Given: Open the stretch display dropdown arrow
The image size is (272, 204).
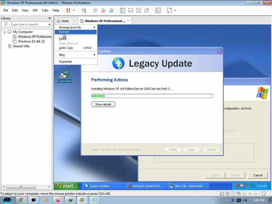Looking at the screenshot, I should [x=175, y=10].
